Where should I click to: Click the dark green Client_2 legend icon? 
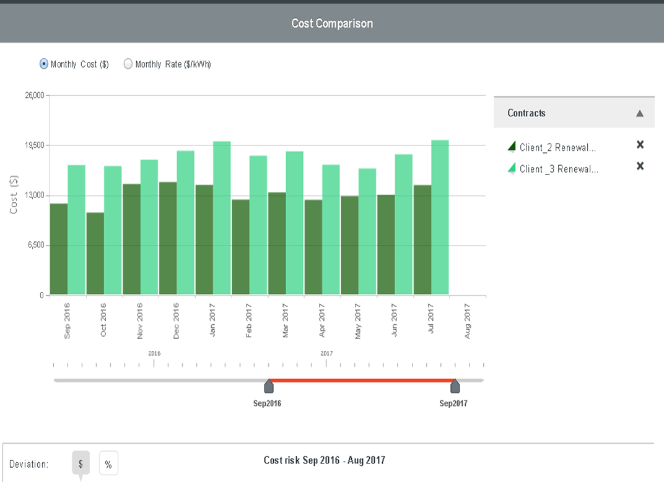pos(512,147)
